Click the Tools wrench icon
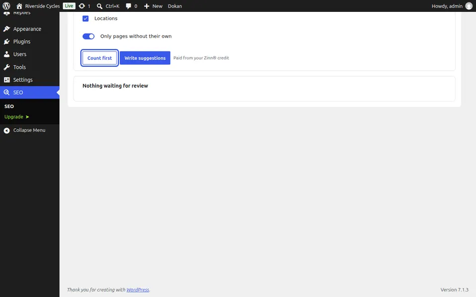476x297 pixels. 6,67
